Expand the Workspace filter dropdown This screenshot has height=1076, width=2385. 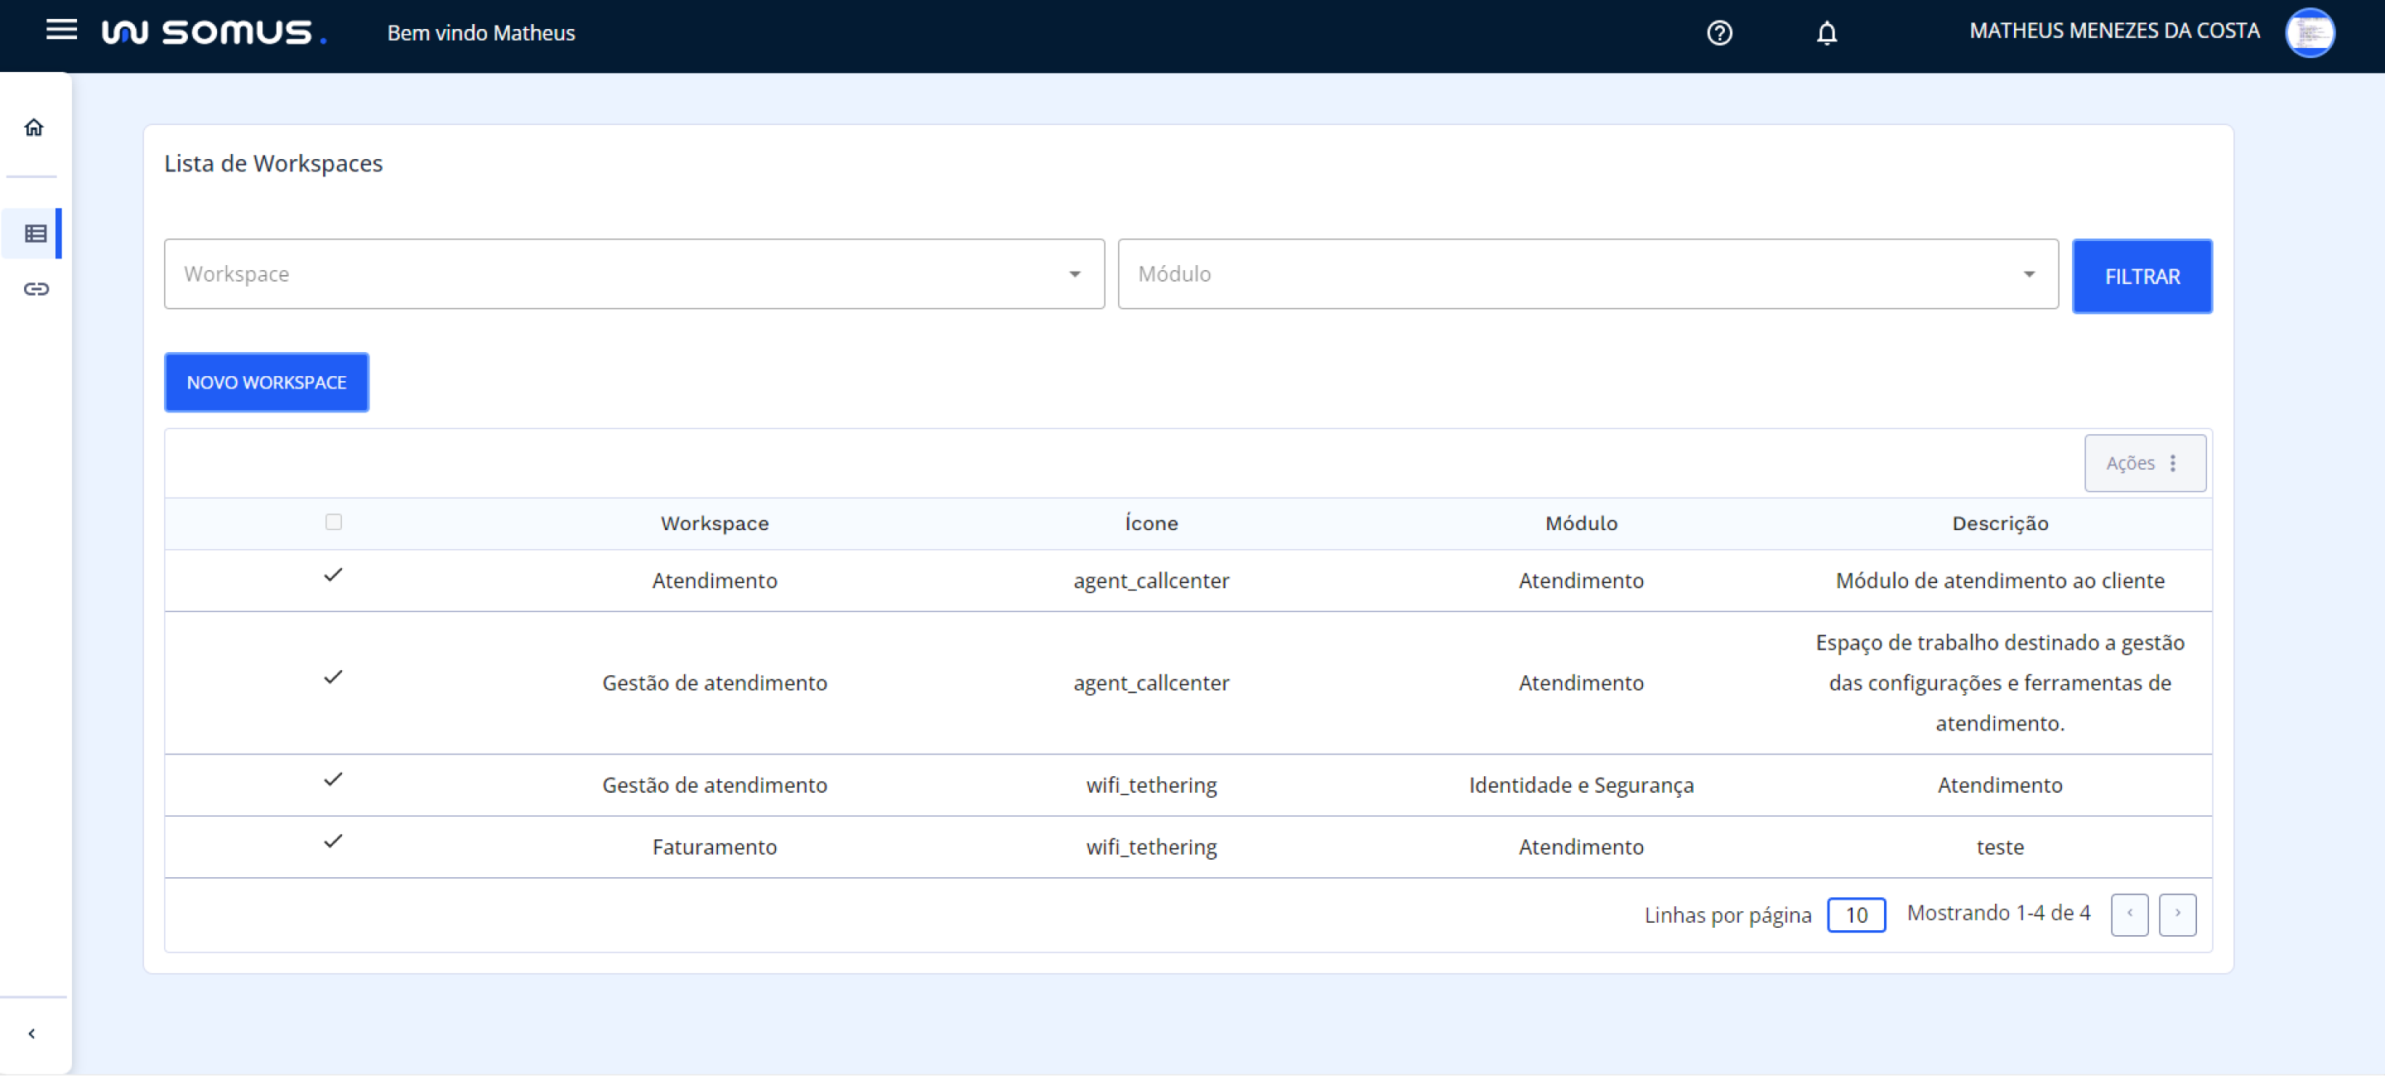click(x=1074, y=274)
